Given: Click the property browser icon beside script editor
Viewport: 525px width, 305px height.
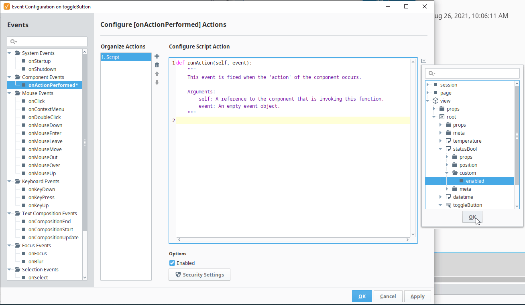Looking at the screenshot, I should coord(424,61).
